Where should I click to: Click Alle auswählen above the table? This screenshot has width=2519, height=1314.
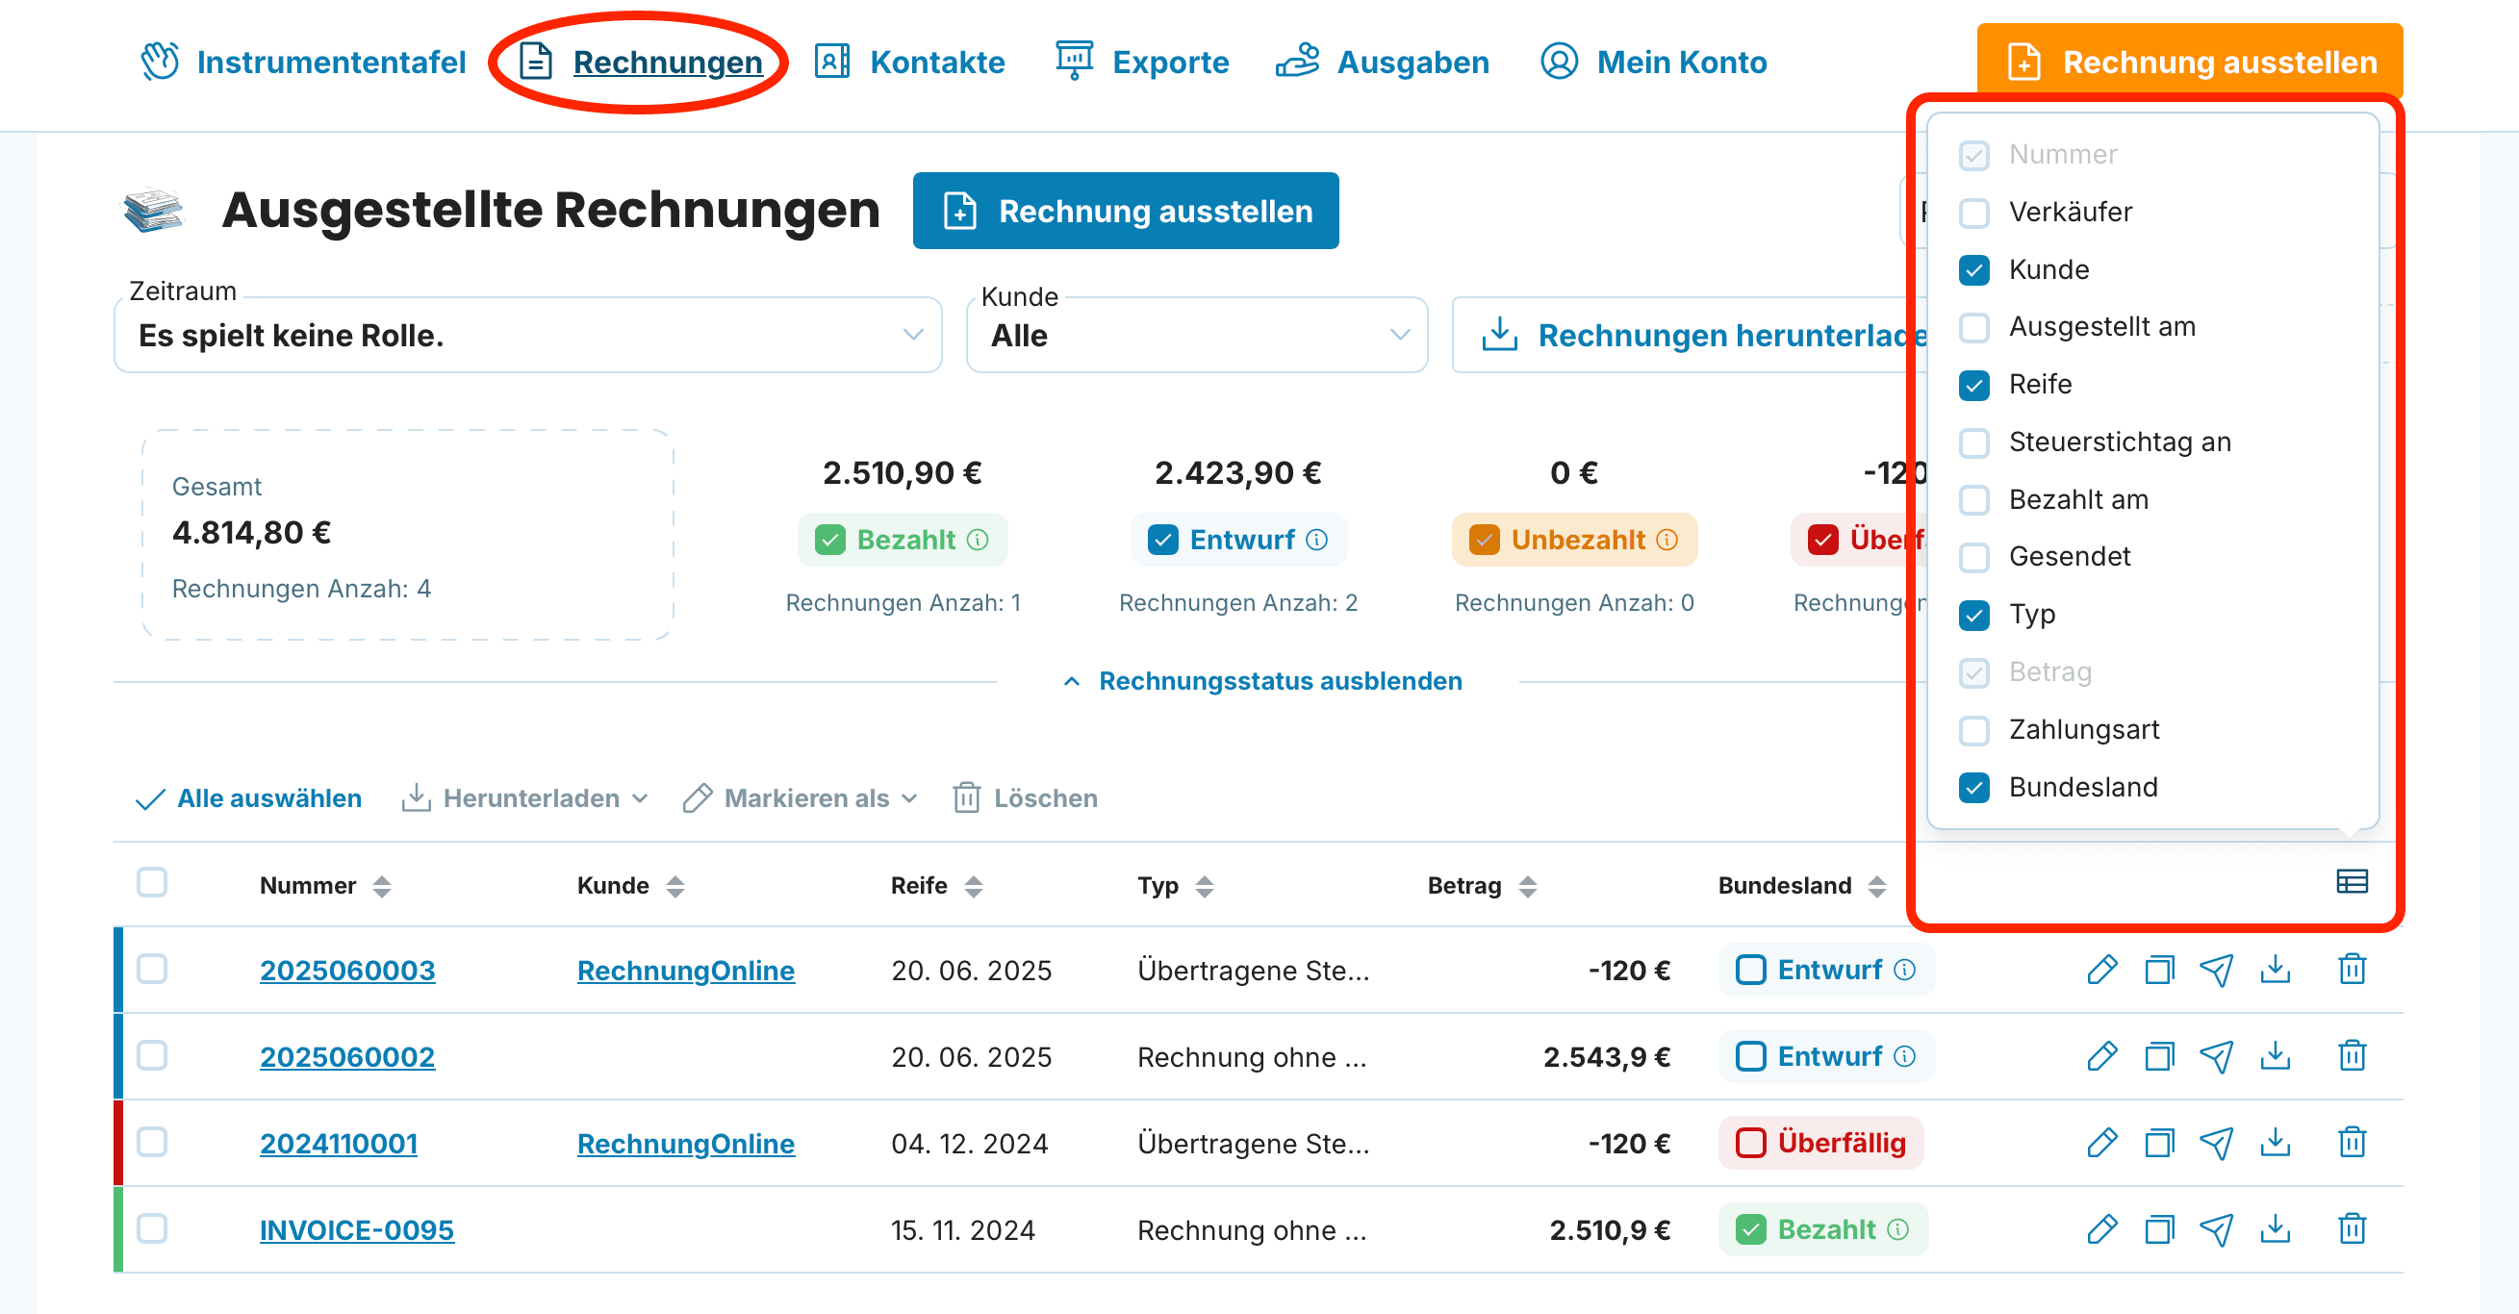pos(248,798)
